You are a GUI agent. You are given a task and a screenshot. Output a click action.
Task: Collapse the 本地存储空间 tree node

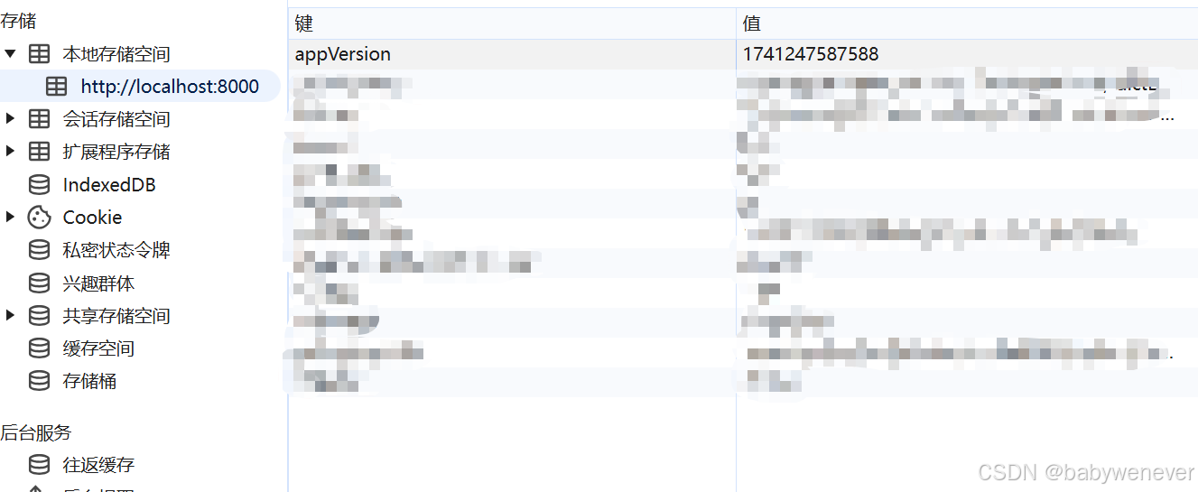10,54
